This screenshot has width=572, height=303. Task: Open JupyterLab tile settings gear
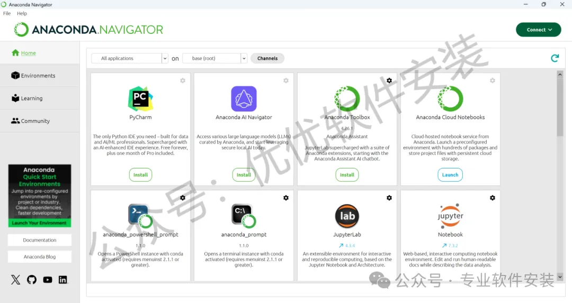pos(389,198)
